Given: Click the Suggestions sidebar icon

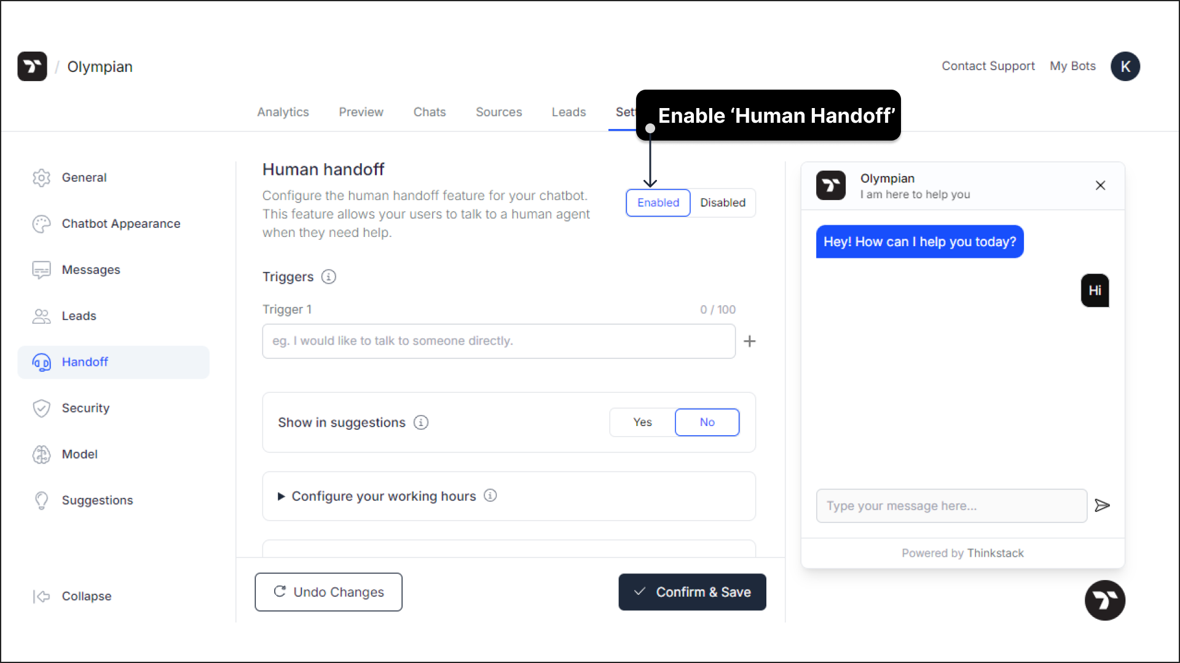Looking at the screenshot, I should click(42, 500).
